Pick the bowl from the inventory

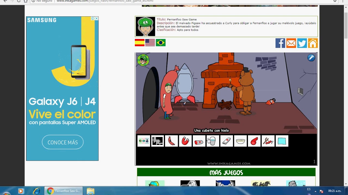point(241,141)
